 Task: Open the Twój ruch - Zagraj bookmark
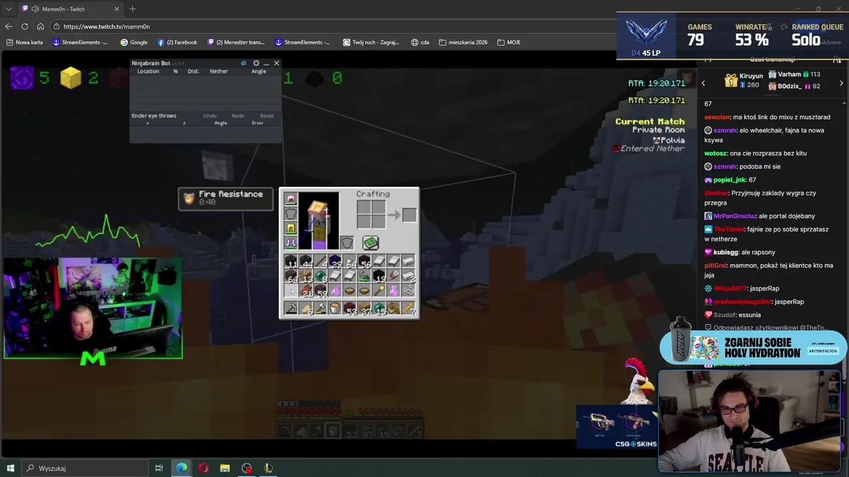[x=371, y=42]
